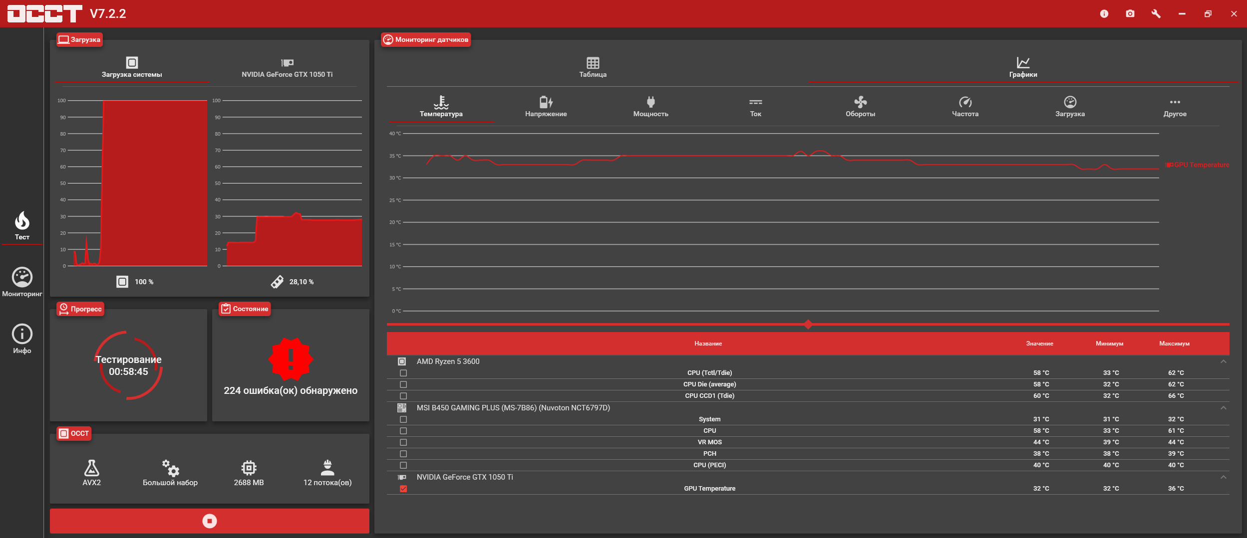Click the 224 ошибка(ок) обнаружено status text
The image size is (1247, 538).
(x=291, y=390)
